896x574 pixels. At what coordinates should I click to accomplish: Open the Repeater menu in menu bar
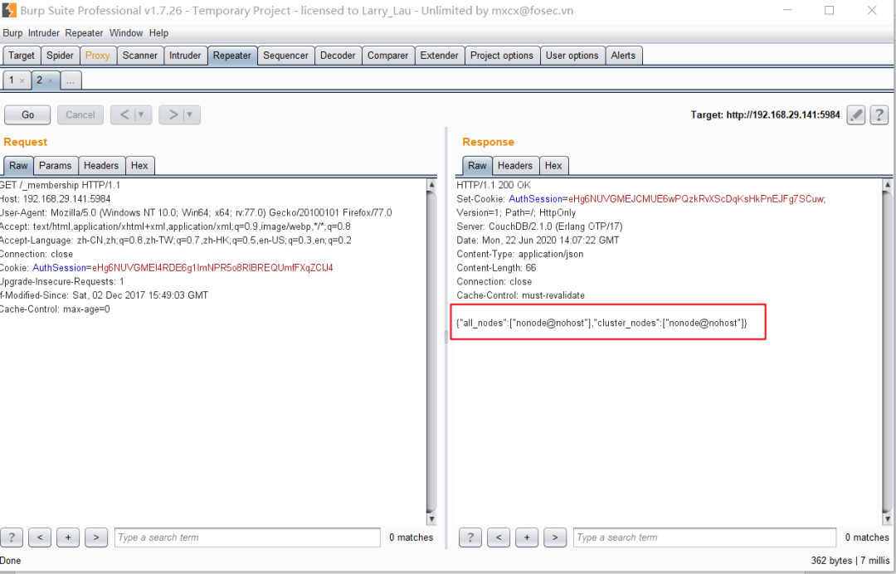point(84,33)
